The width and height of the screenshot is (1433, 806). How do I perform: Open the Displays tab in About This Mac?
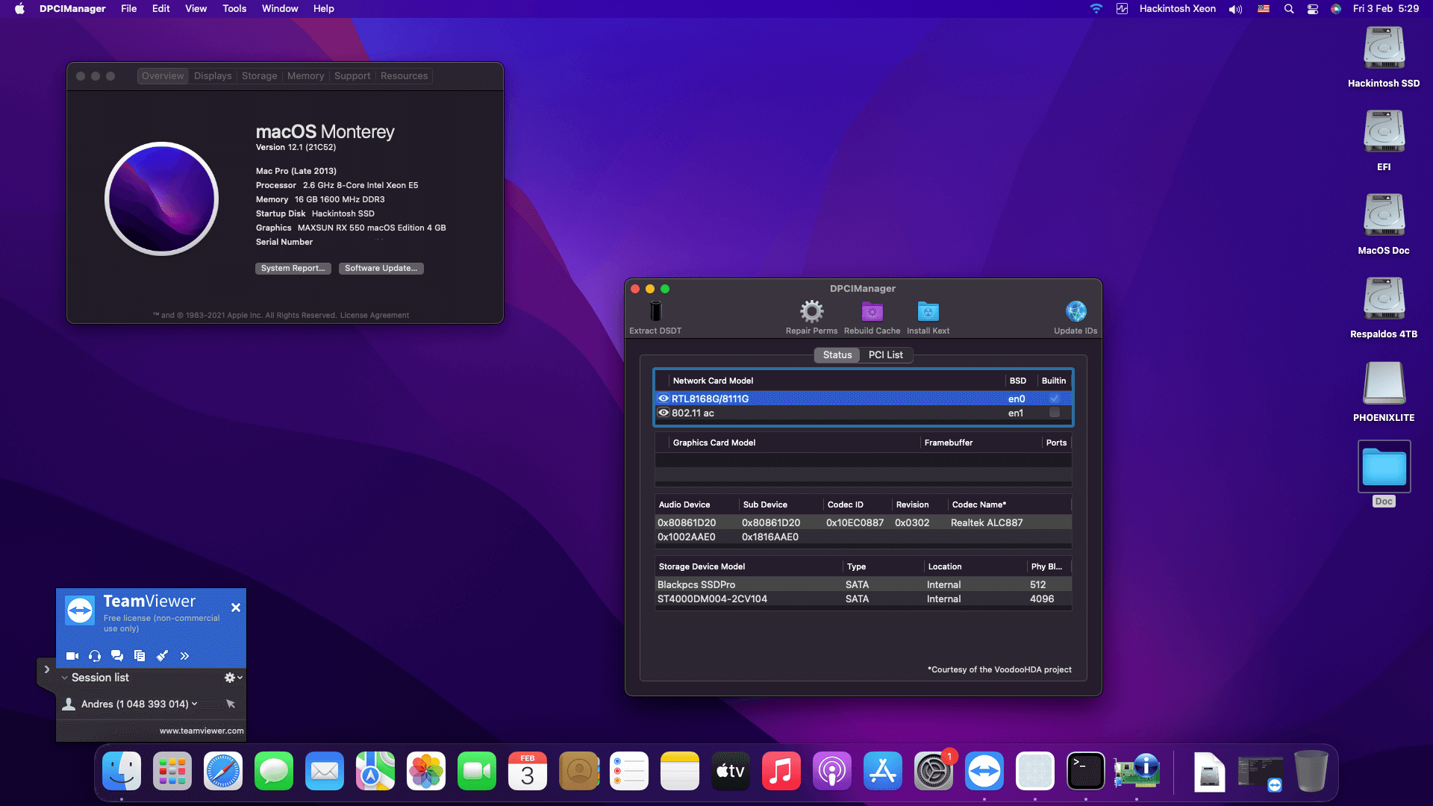pyautogui.click(x=213, y=76)
